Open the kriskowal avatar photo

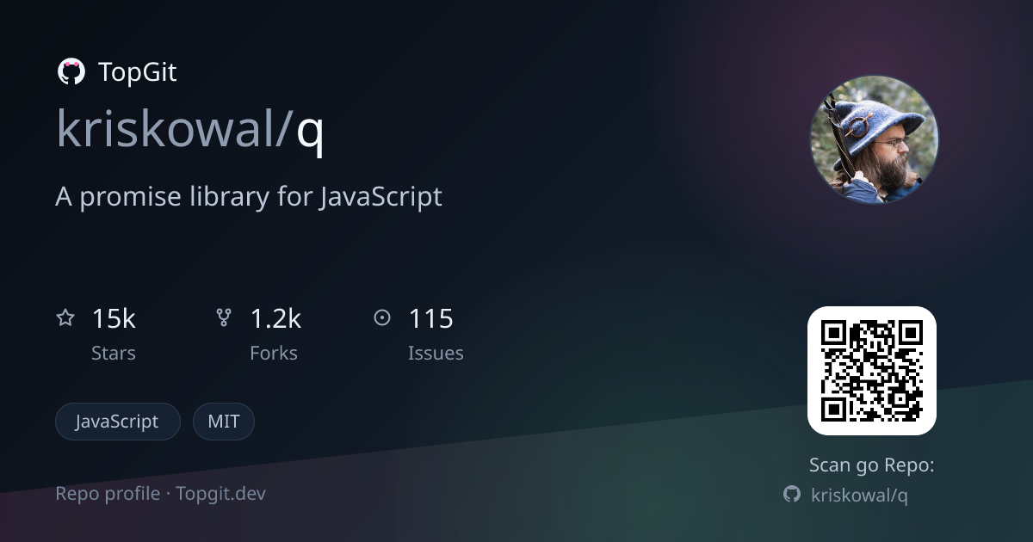tap(875, 139)
